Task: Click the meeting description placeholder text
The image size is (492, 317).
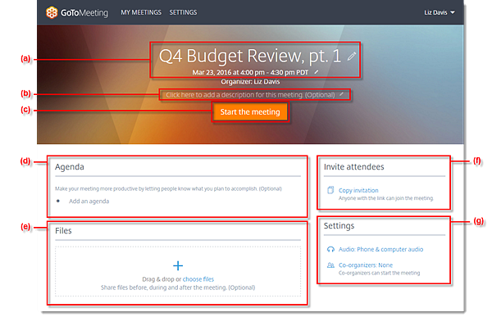Action: coord(250,95)
